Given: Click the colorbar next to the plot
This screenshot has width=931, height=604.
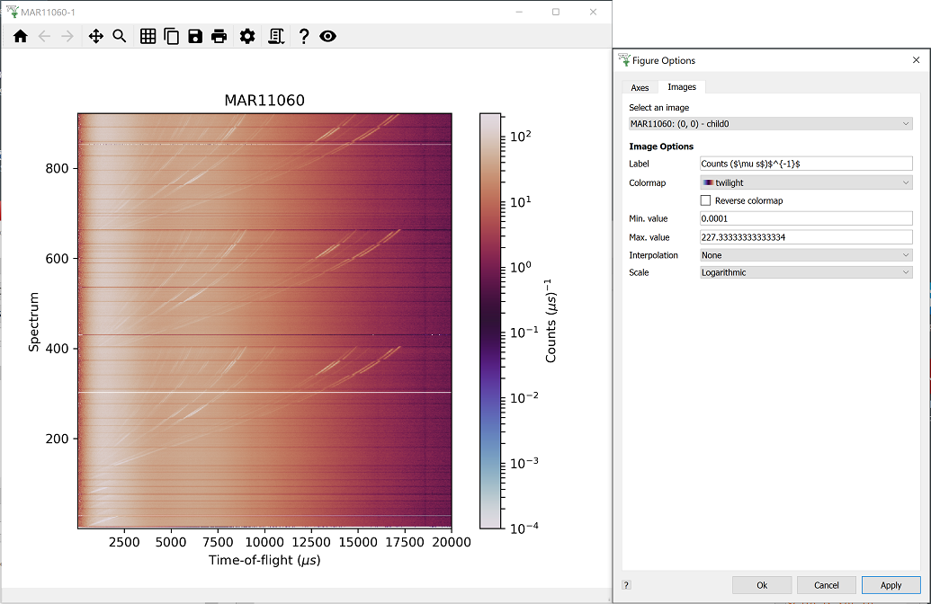Looking at the screenshot, I should (x=489, y=321).
